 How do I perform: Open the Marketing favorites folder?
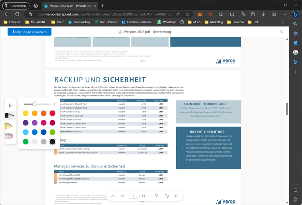213,22
